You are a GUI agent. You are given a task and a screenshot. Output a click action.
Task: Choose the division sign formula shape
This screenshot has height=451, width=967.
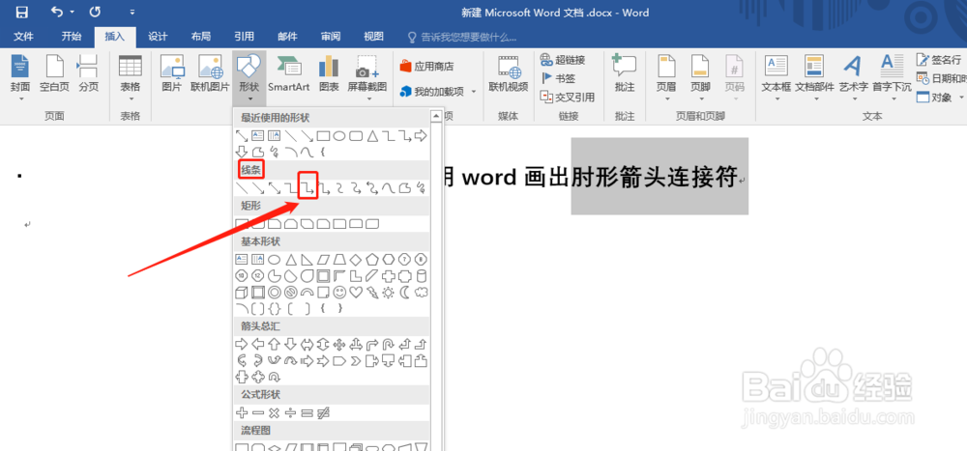(x=290, y=412)
